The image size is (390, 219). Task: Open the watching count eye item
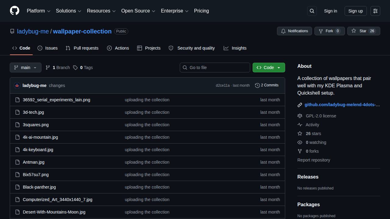[312, 142]
